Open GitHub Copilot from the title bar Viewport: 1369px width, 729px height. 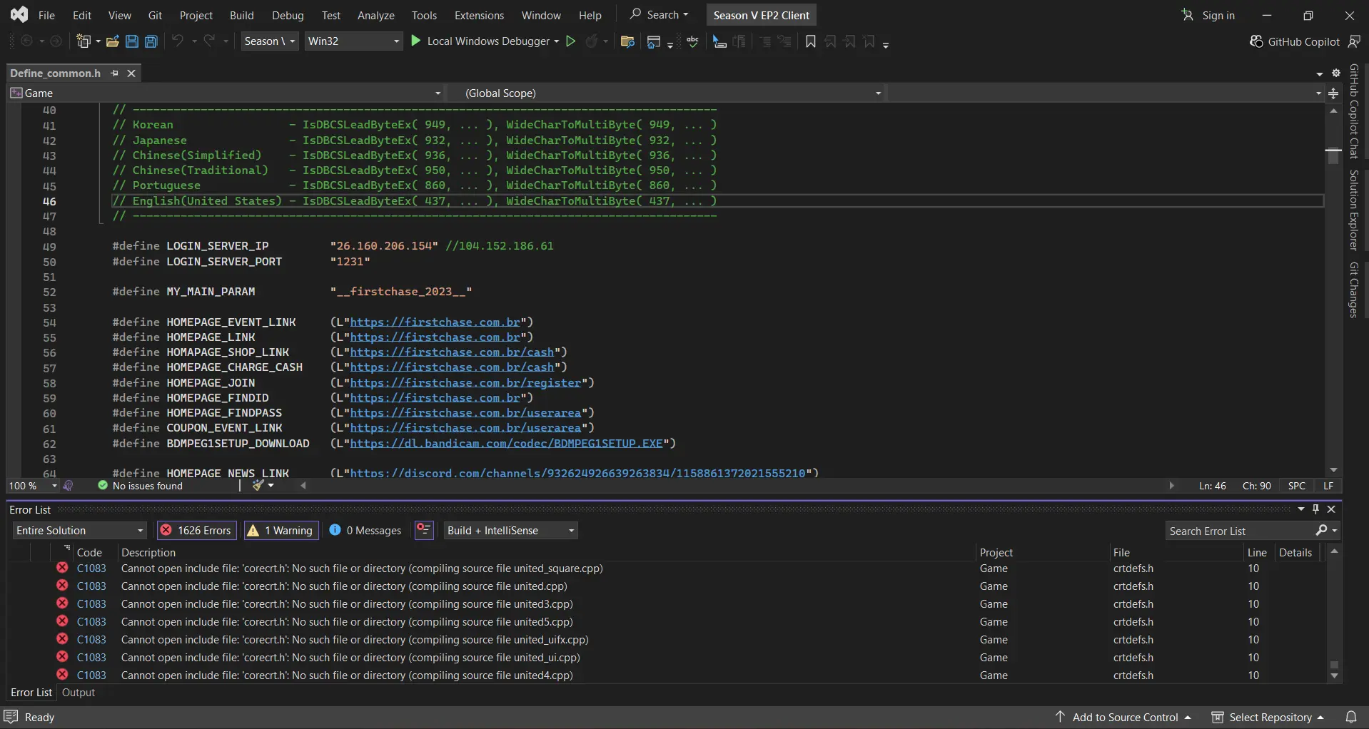point(1295,41)
